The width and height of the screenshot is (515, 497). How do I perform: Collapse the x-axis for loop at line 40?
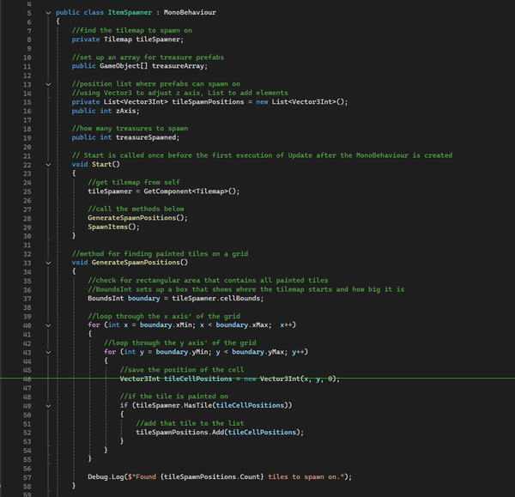(48, 326)
